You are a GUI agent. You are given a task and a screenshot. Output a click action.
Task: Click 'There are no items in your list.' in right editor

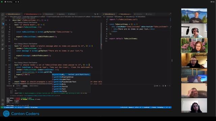[x=134, y=29]
